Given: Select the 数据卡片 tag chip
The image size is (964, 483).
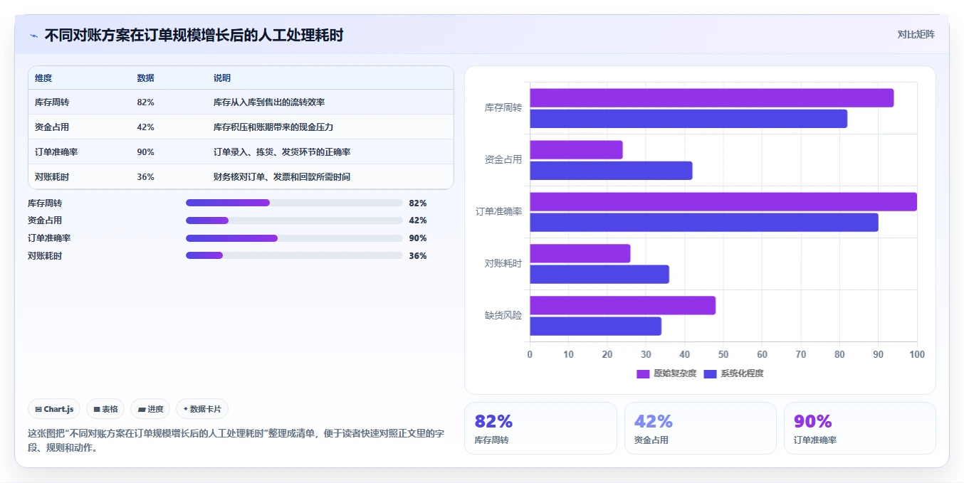Looking at the screenshot, I should coord(202,409).
